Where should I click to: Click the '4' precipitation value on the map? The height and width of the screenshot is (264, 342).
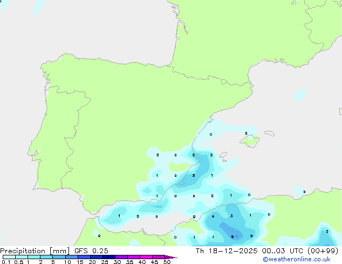pos(213,216)
